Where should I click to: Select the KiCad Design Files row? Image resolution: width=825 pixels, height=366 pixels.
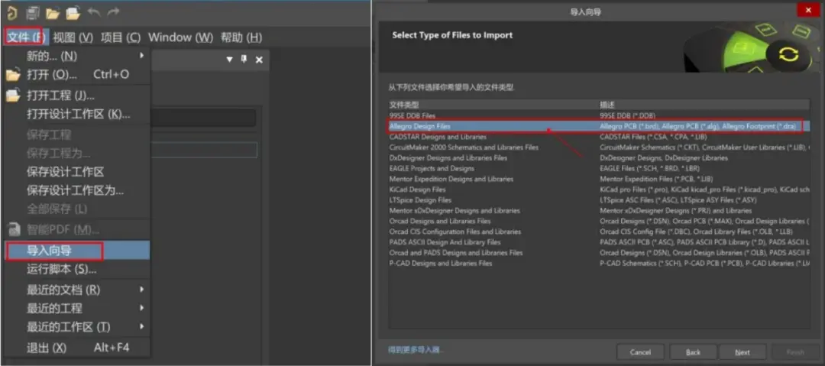[x=600, y=189]
